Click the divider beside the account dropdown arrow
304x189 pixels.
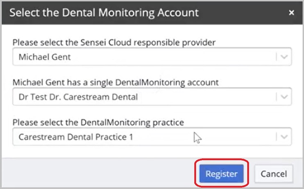coord(277,97)
